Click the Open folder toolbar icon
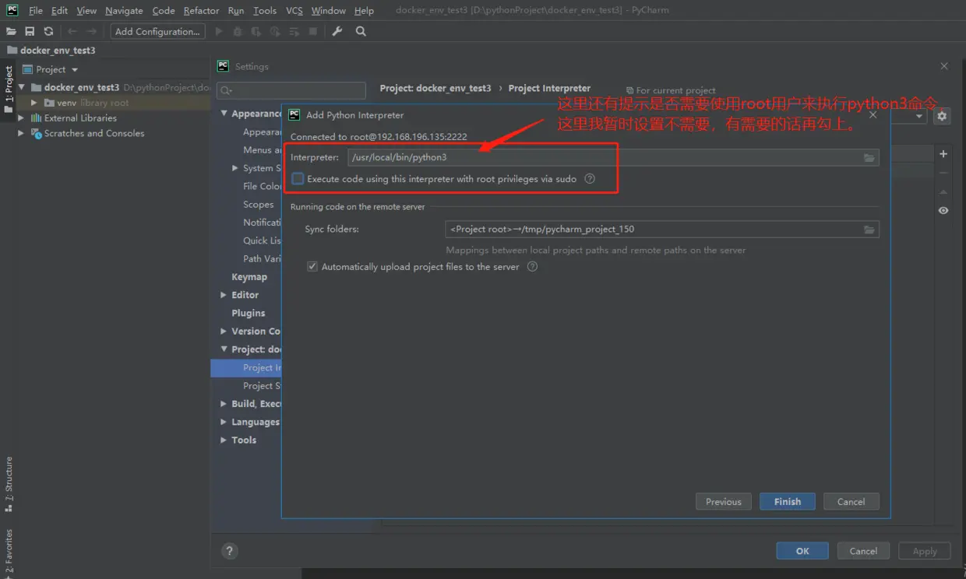 tap(11, 31)
